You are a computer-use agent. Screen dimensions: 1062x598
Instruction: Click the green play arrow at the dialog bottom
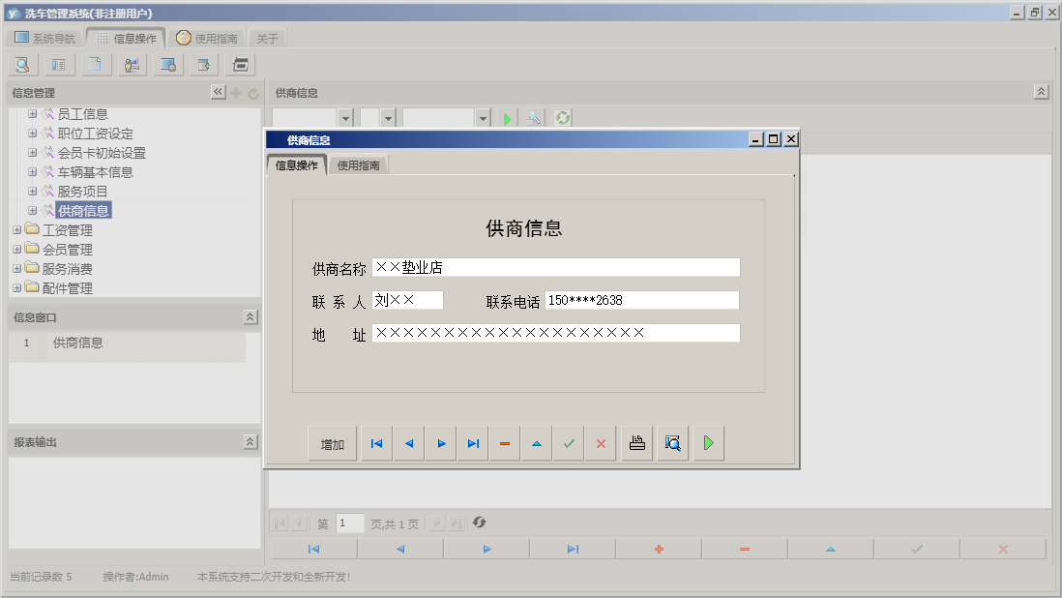708,443
